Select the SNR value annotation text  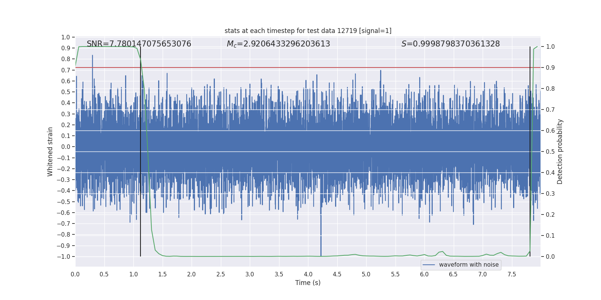tap(139, 44)
